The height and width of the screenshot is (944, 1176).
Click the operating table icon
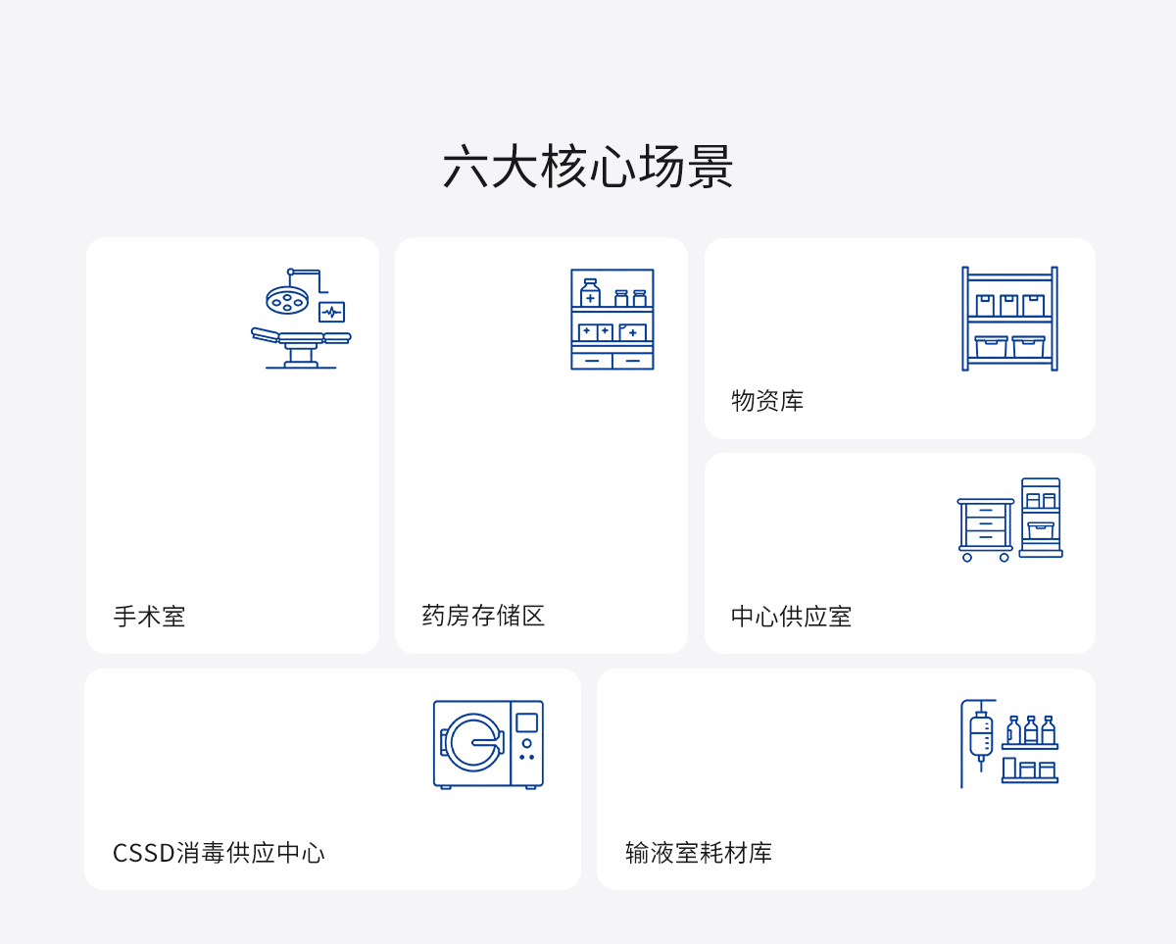(x=301, y=348)
